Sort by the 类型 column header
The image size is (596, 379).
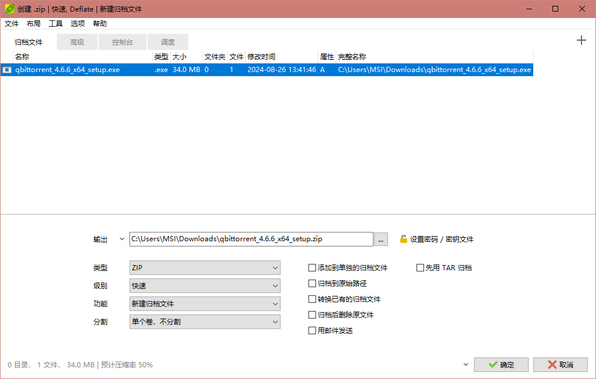pyautogui.click(x=161, y=57)
